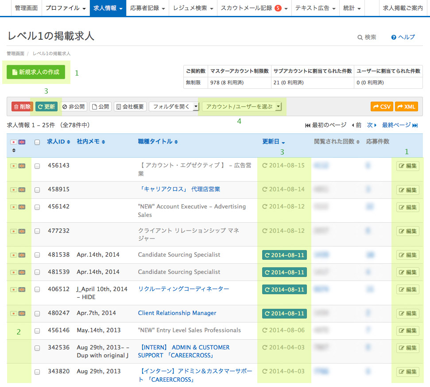The height and width of the screenshot is (387, 430).
Task: Edit job 477232 via its 編集 button
Action: pos(408,231)
